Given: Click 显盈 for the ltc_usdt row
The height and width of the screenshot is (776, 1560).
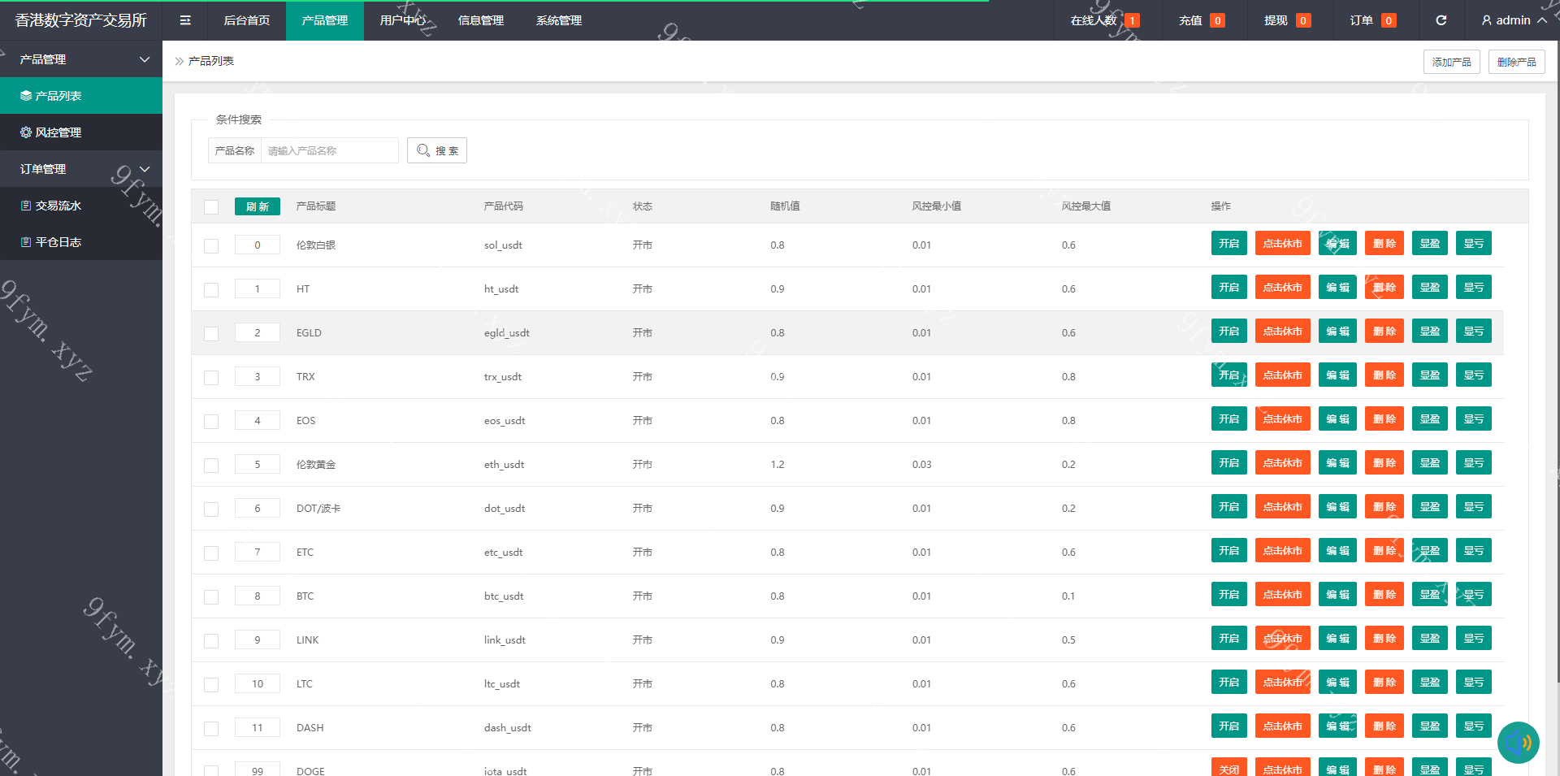Looking at the screenshot, I should (x=1430, y=682).
